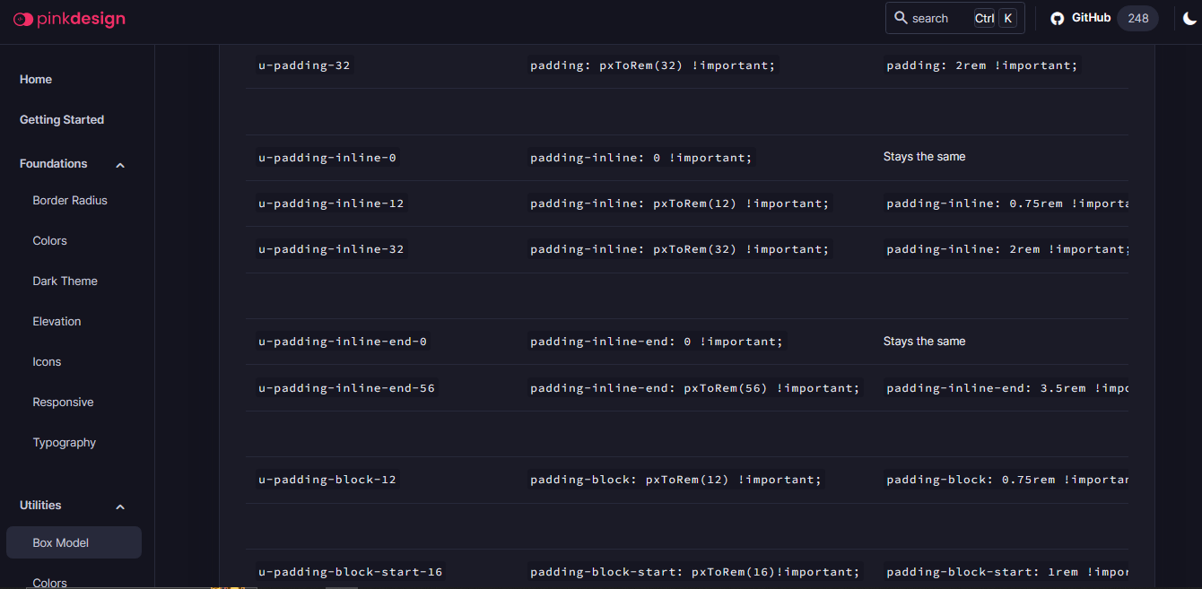This screenshot has width=1202, height=589.
Task: Click 'padding-inline-end: 0 !important;' code
Action: (657, 342)
